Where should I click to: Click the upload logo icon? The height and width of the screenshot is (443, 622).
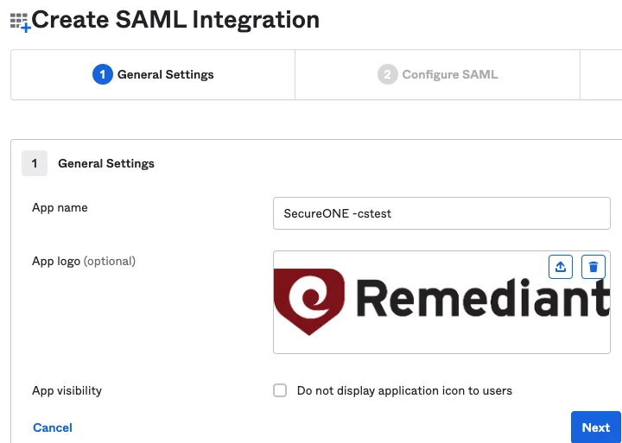560,267
